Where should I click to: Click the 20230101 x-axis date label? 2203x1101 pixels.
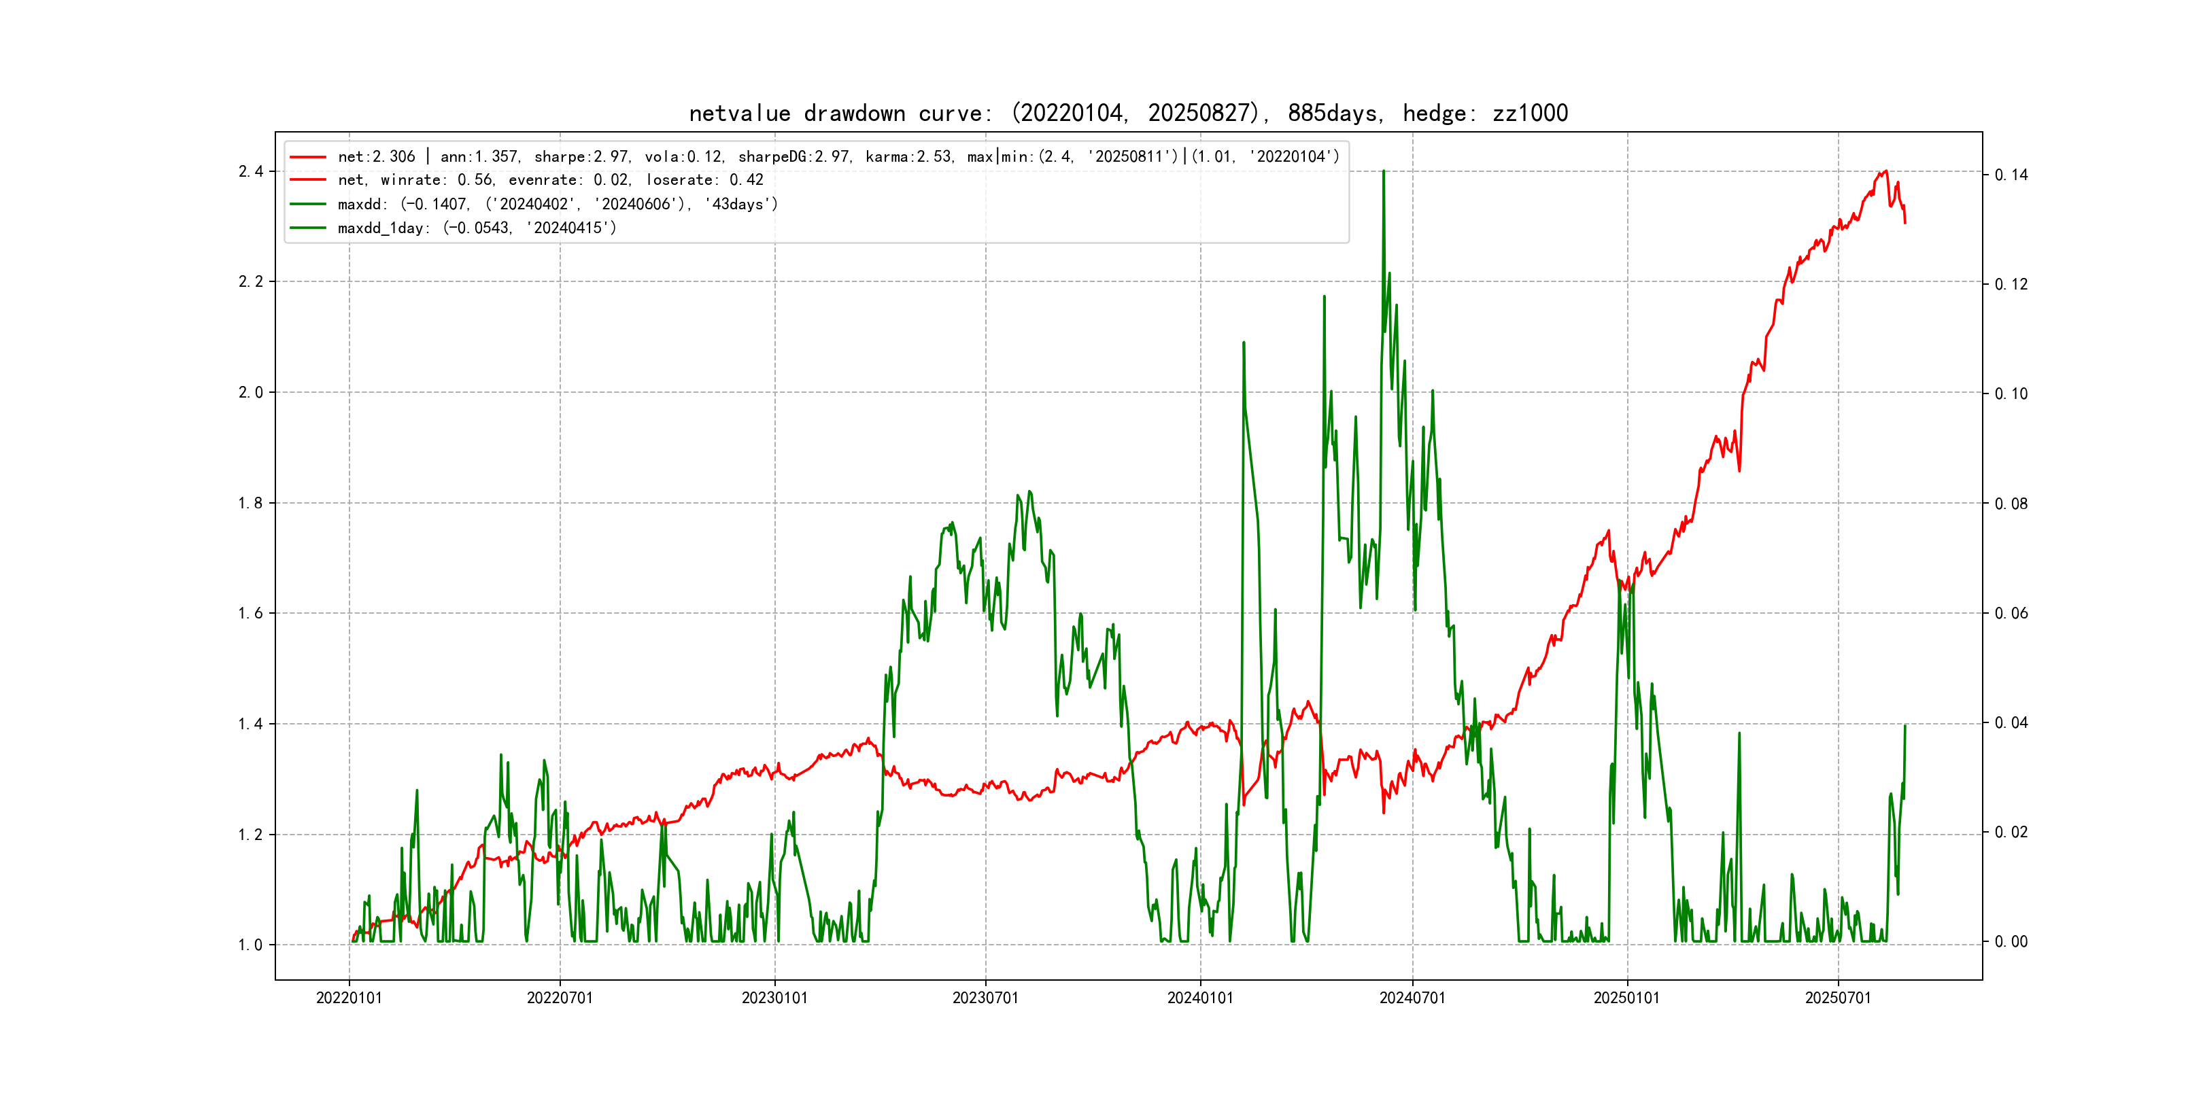click(775, 998)
